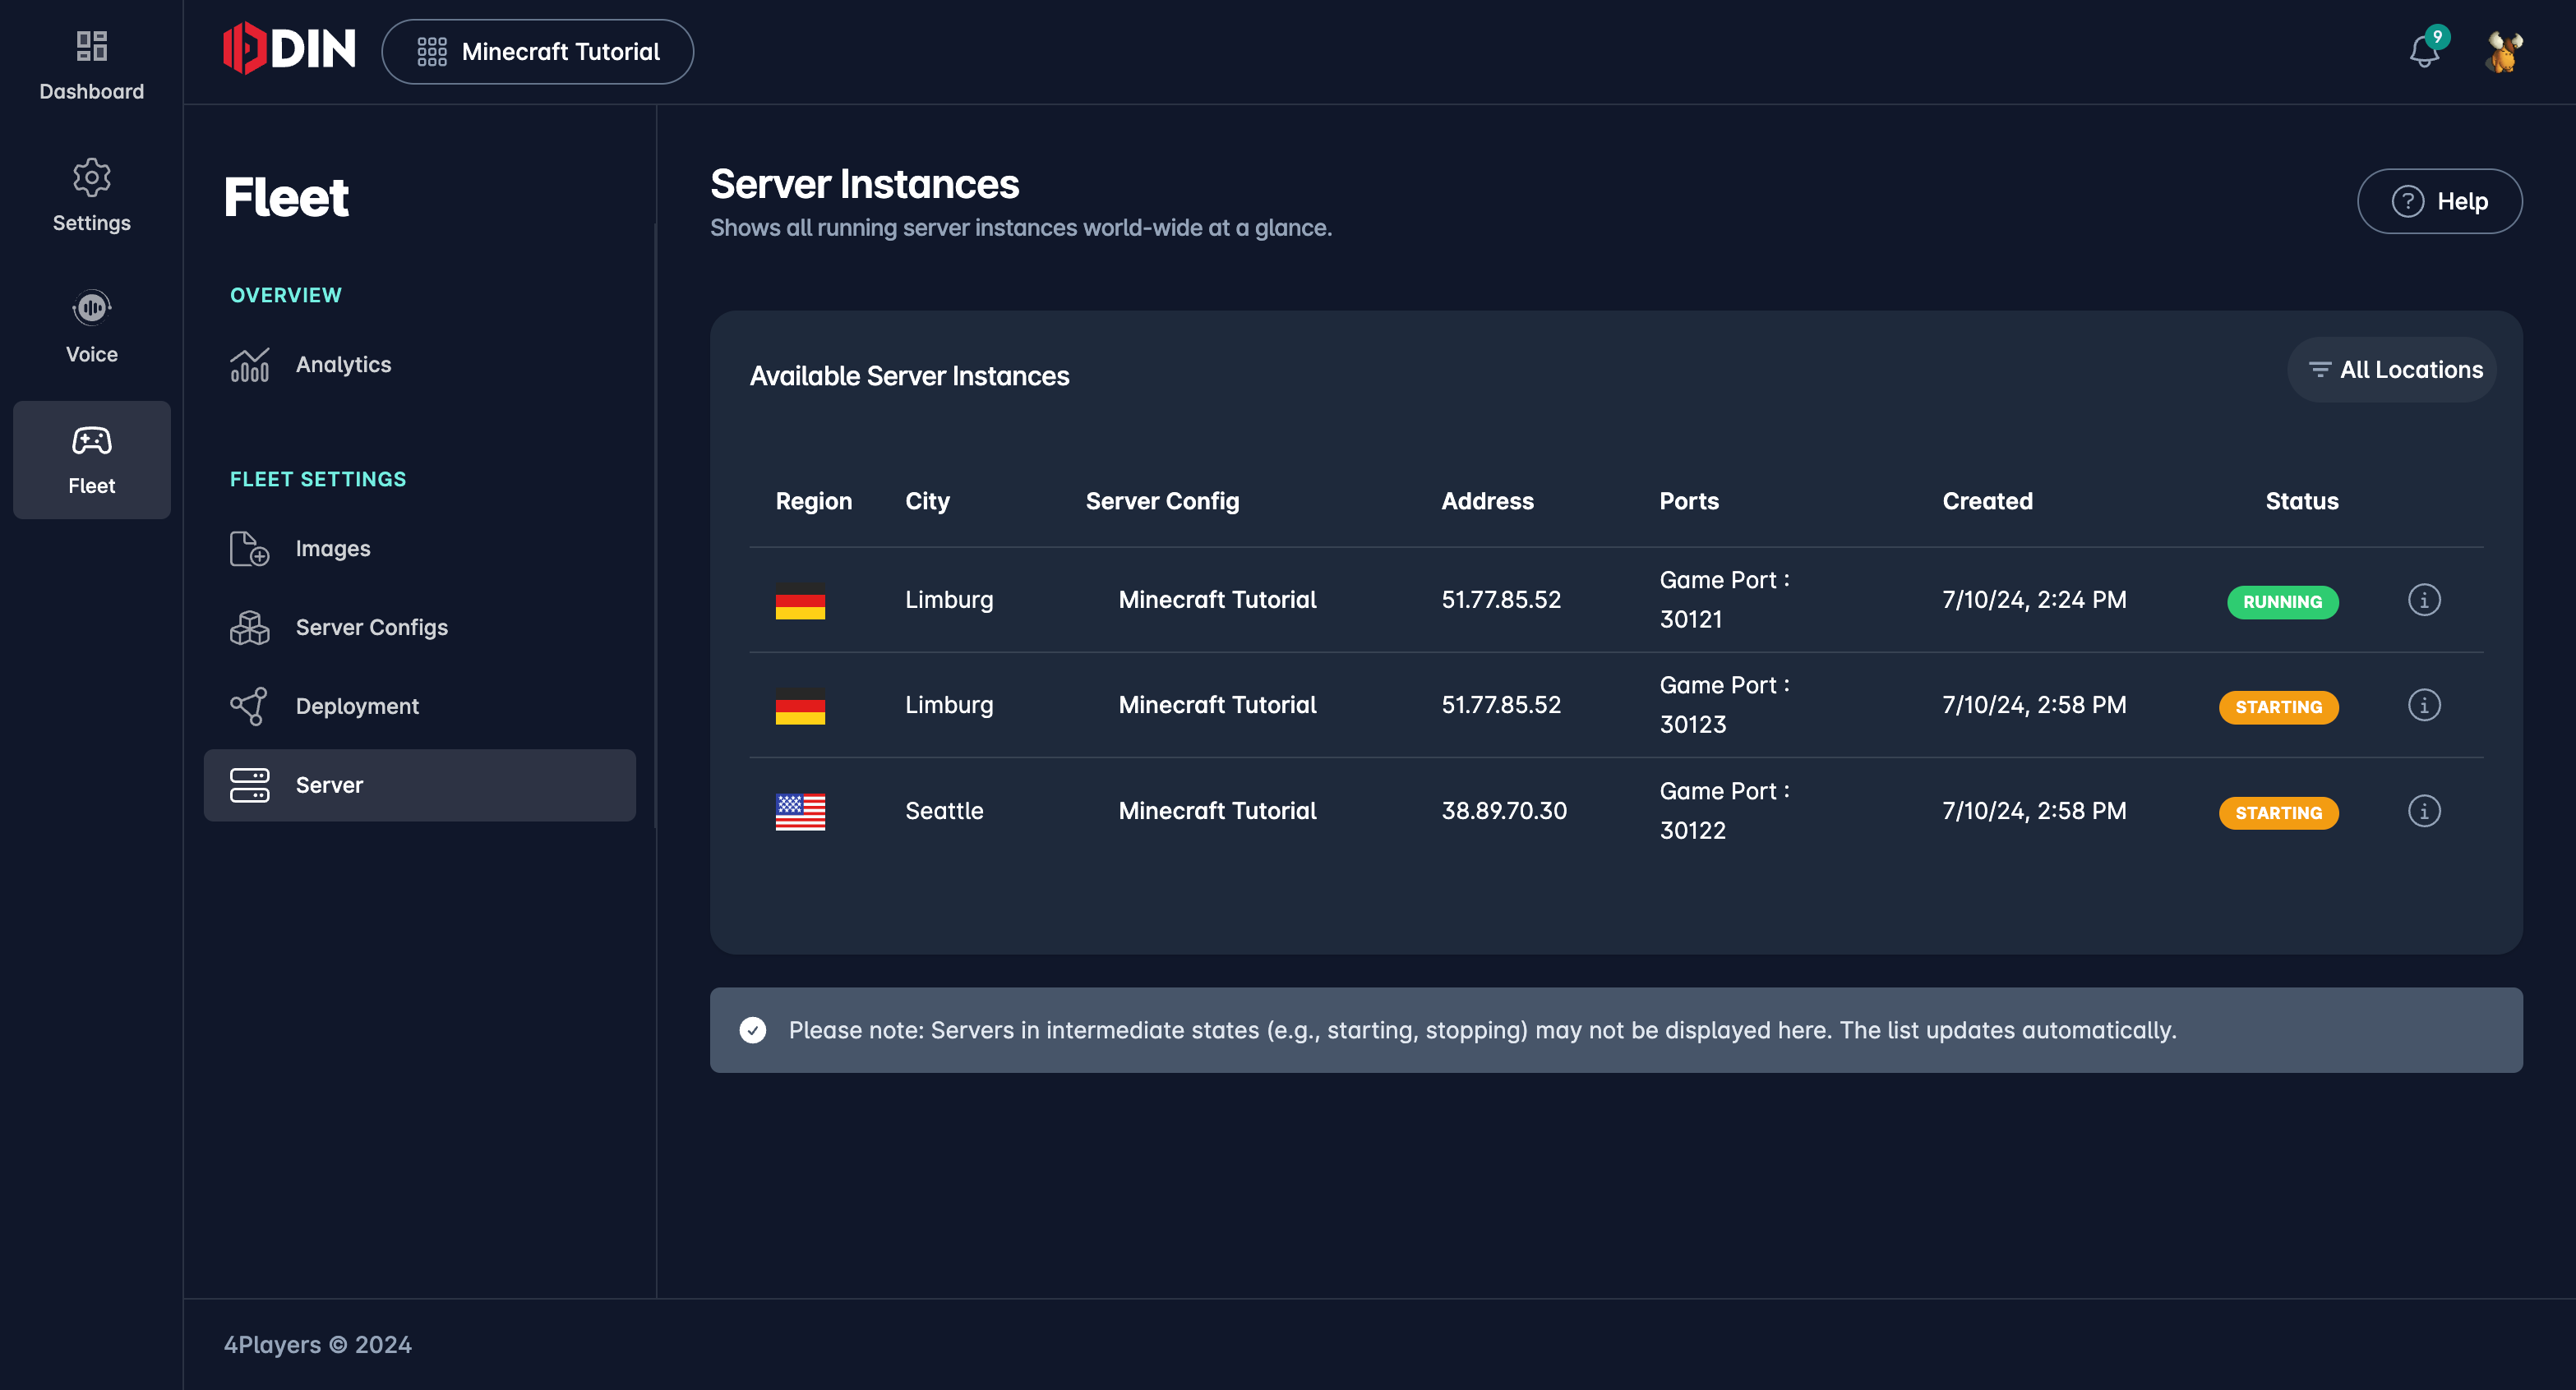Screen dimensions: 2576x1390
Task: Click the Deployment nodes icon
Action: click(250, 707)
